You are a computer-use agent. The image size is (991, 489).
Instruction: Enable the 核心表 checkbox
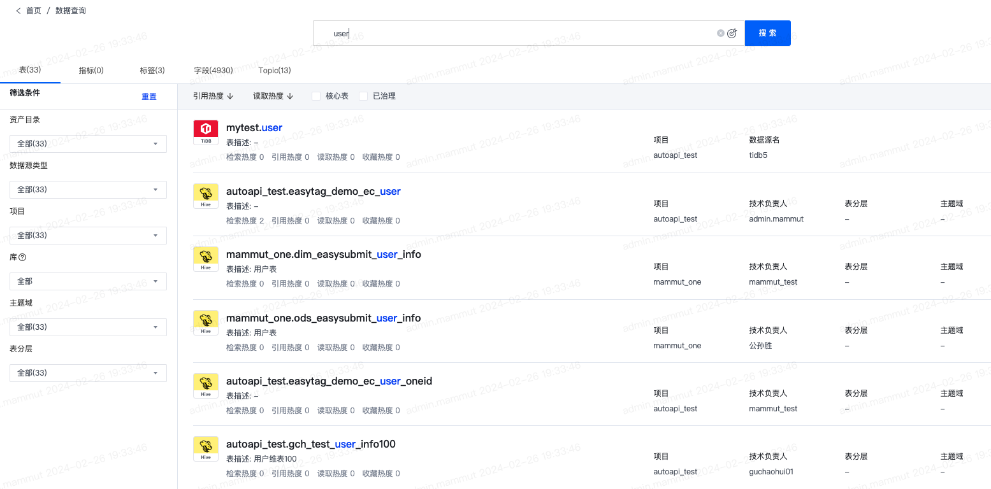315,96
